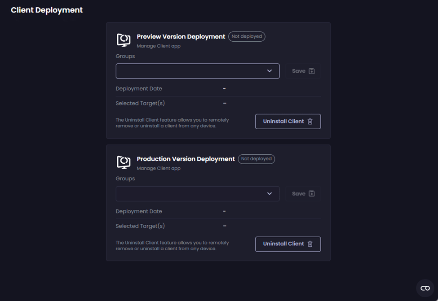Expand the Production Groups dropdown chevron
Viewport: 438px width, 301px height.
(270, 194)
